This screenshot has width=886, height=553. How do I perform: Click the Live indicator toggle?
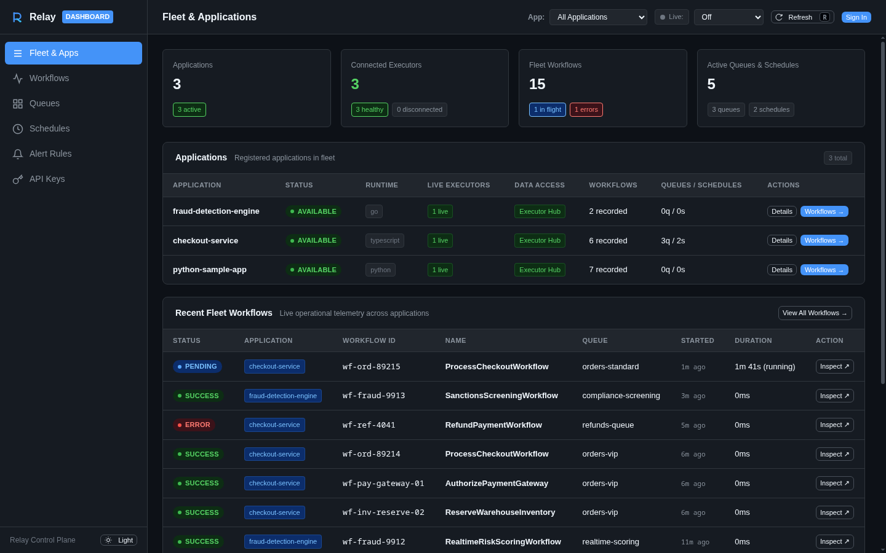(672, 17)
